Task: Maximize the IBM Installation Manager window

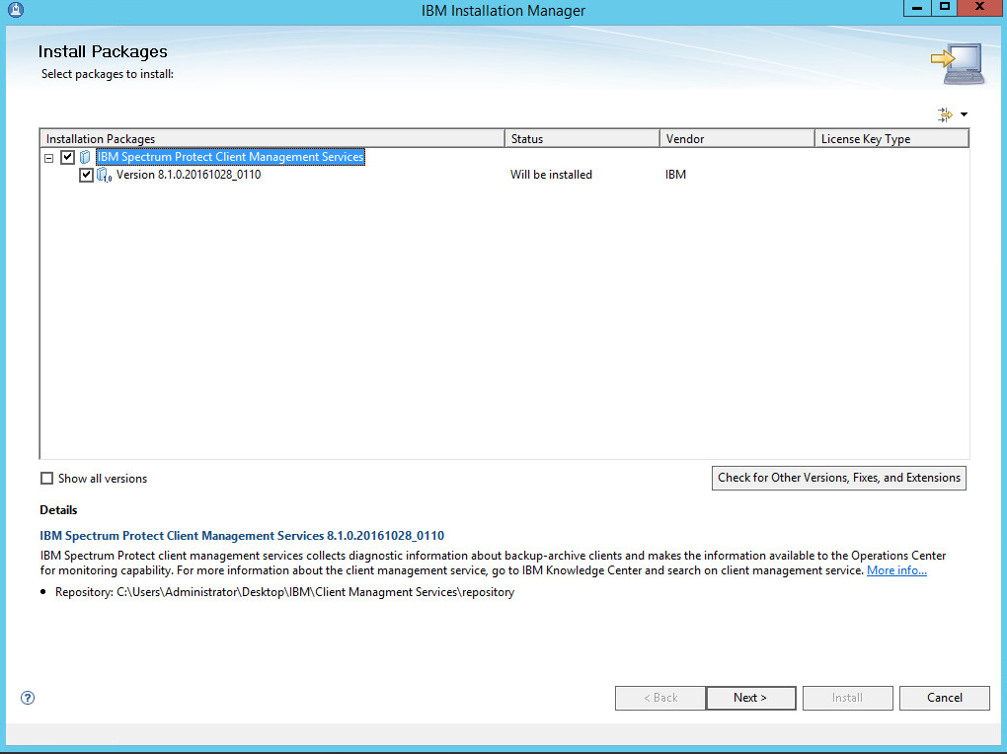Action: [944, 8]
